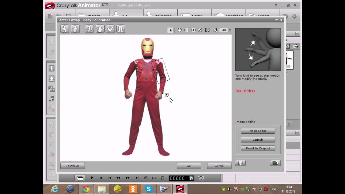Image resolution: width=345 pixels, height=194 pixels.
Task: Open Internet Explorer from taskbar
Action: 55,189
